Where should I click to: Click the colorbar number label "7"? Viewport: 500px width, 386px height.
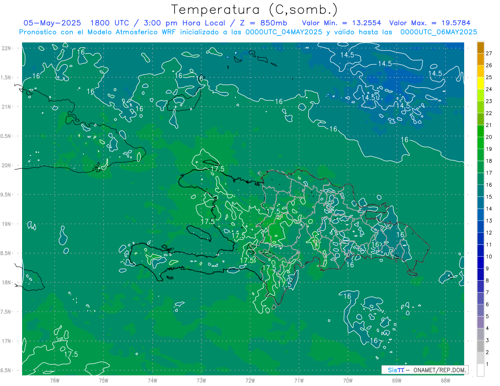point(488,292)
